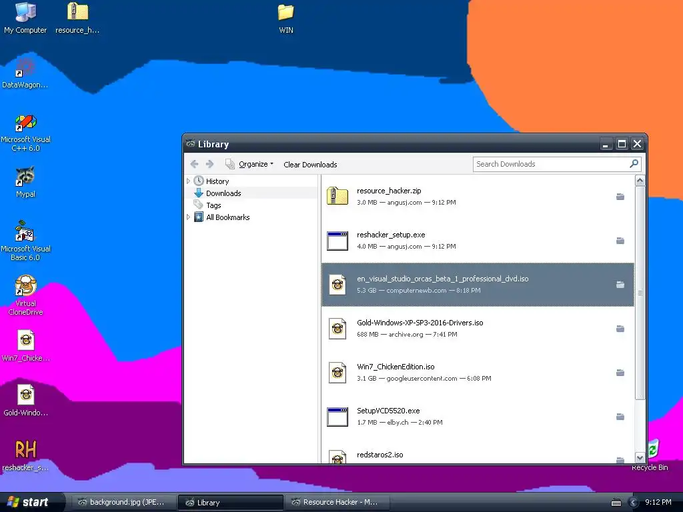Open containing folder for resource_hacker.zip
Screen dimensions: 683x512
[x=620, y=197]
